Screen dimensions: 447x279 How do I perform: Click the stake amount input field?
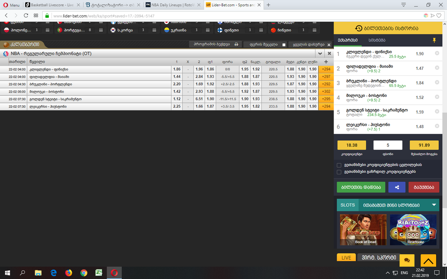pyautogui.click(x=388, y=145)
